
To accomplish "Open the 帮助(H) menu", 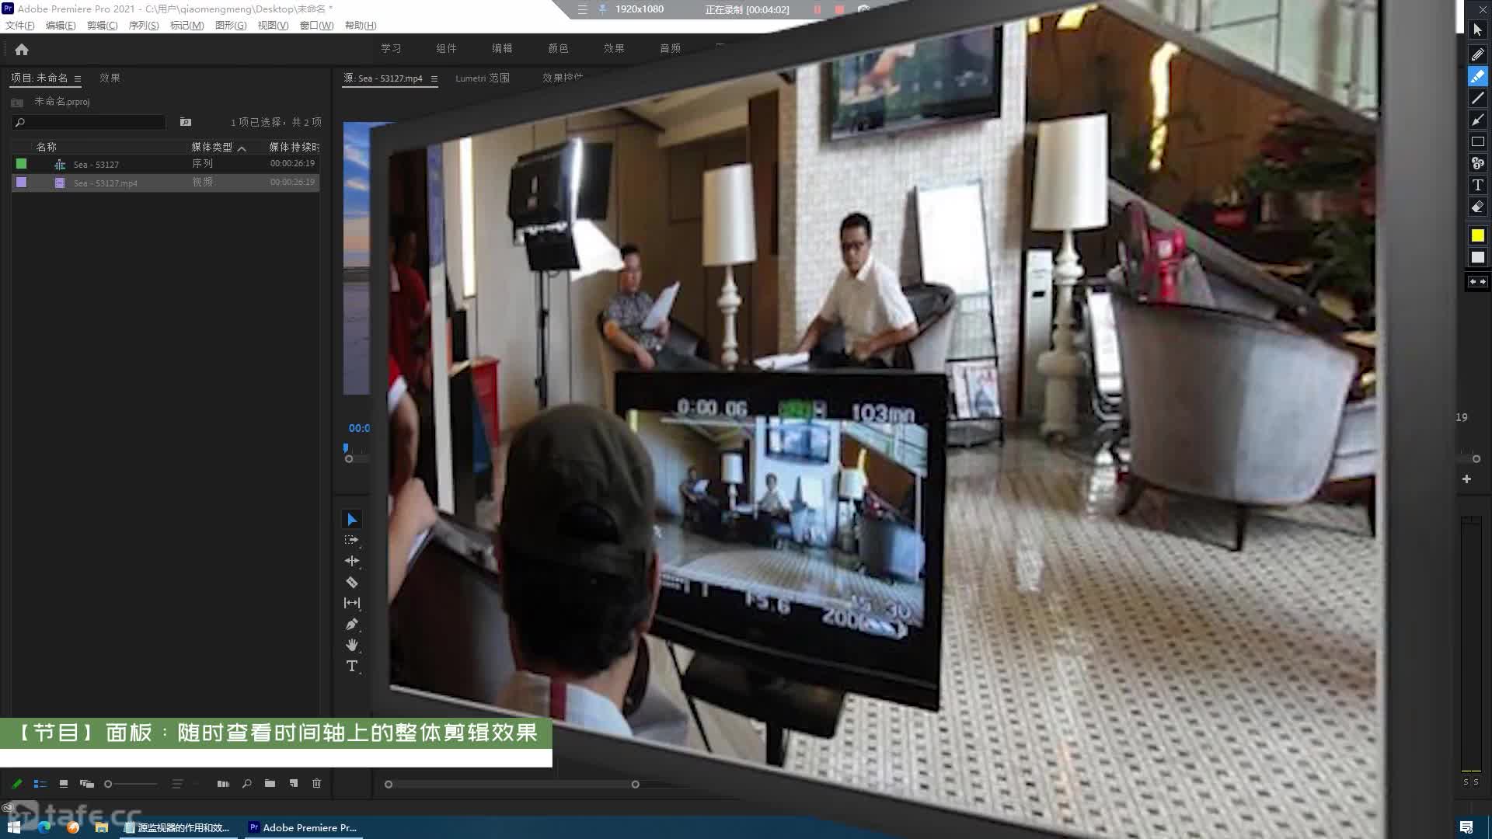I will 361,26.
